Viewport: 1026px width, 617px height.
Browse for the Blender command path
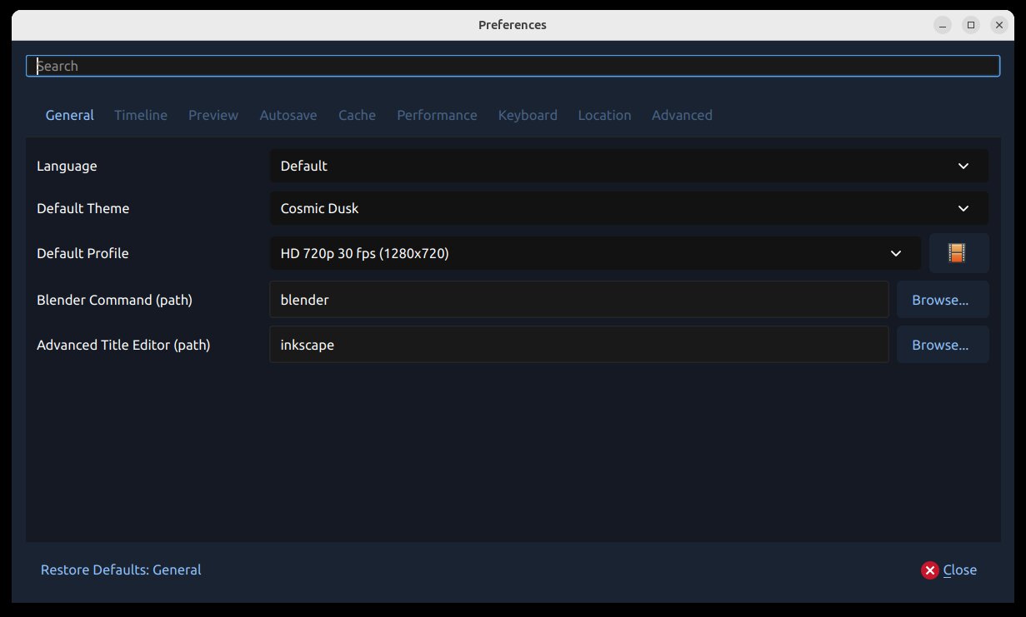coord(942,300)
